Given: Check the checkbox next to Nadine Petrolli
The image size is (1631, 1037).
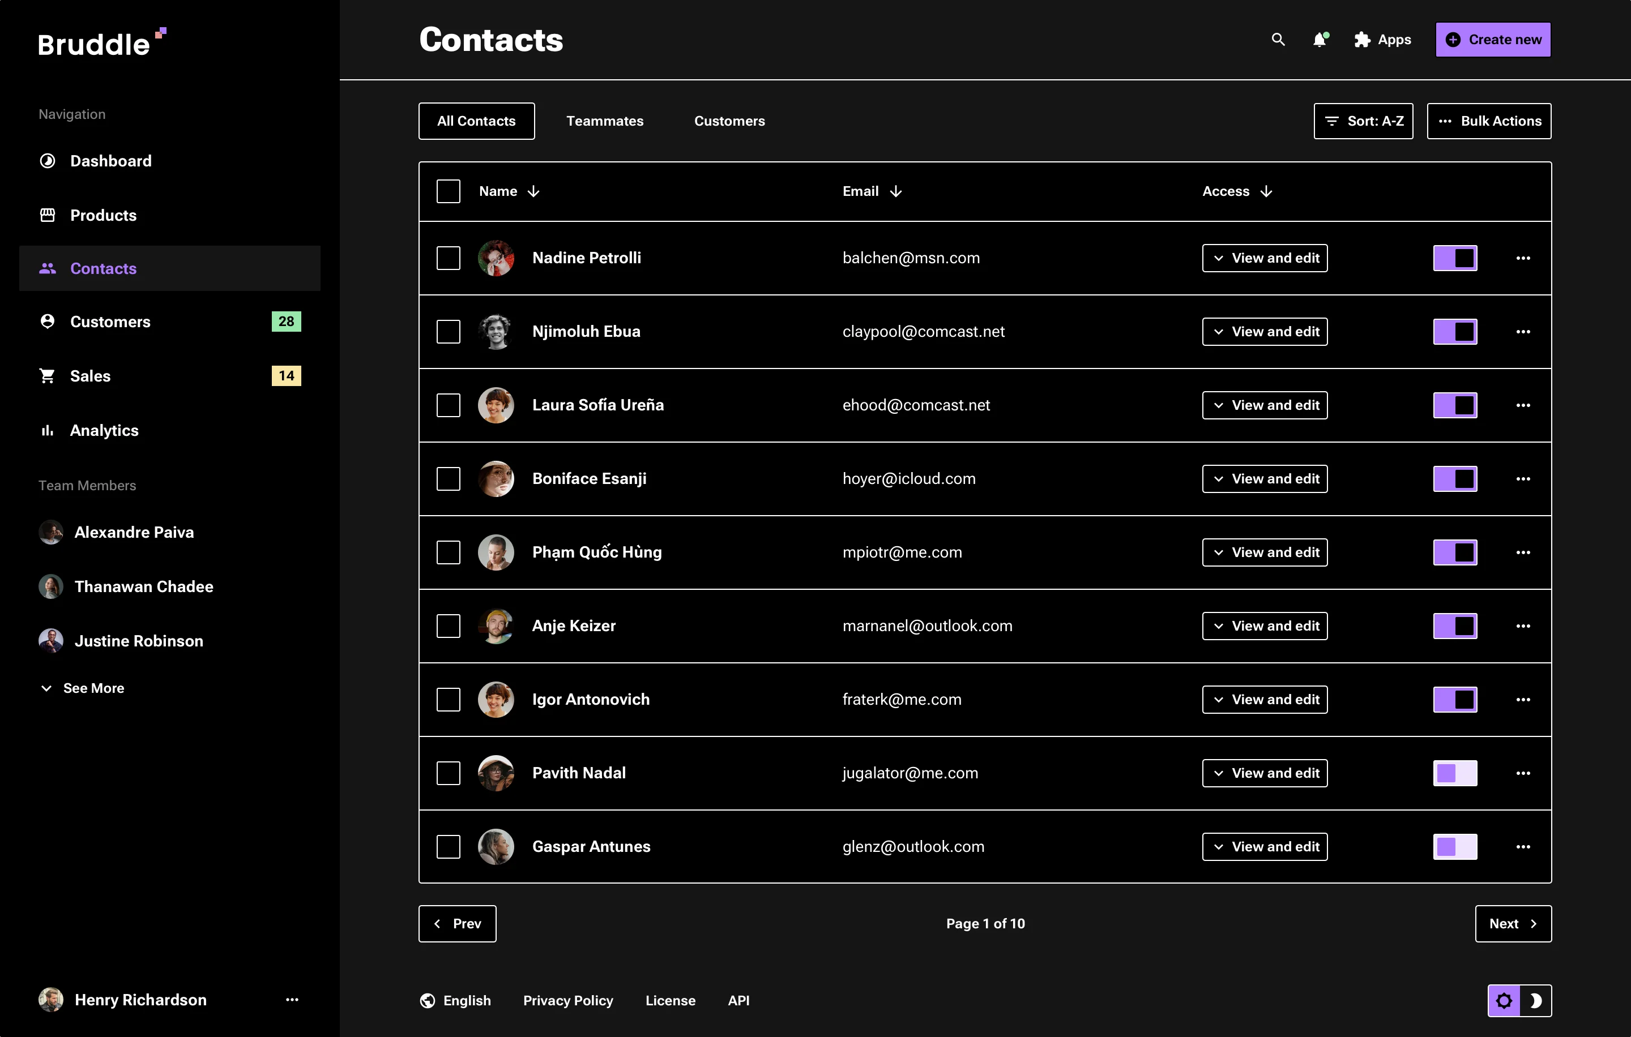Looking at the screenshot, I should 448,258.
